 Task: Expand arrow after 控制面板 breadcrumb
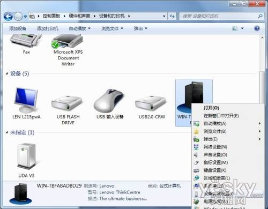click(64, 16)
